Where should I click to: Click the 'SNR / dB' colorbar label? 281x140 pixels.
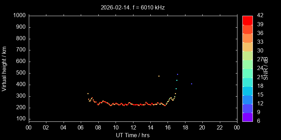point(266,69)
